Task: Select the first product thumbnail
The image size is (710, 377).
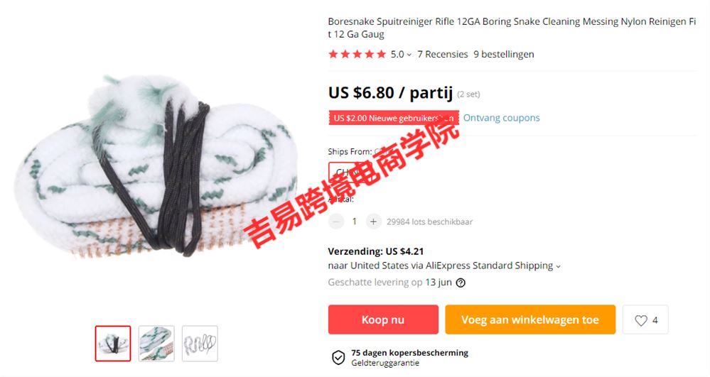Action: (x=113, y=344)
